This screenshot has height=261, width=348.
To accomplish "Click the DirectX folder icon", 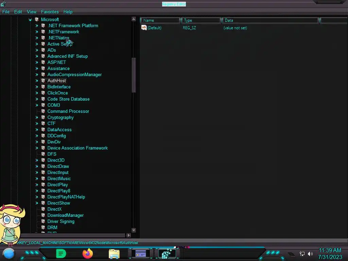I will 43,209.
